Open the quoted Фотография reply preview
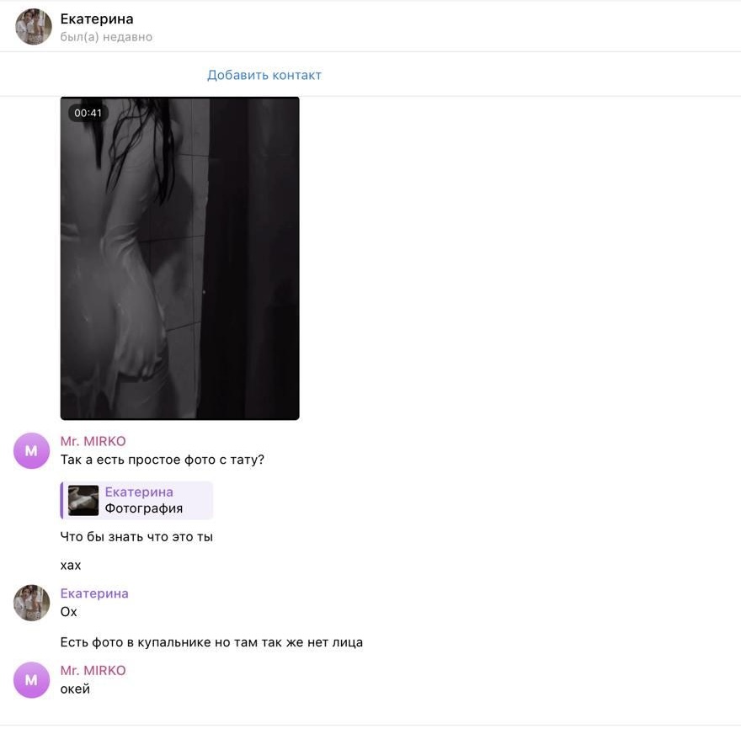The image size is (741, 734). point(136,500)
